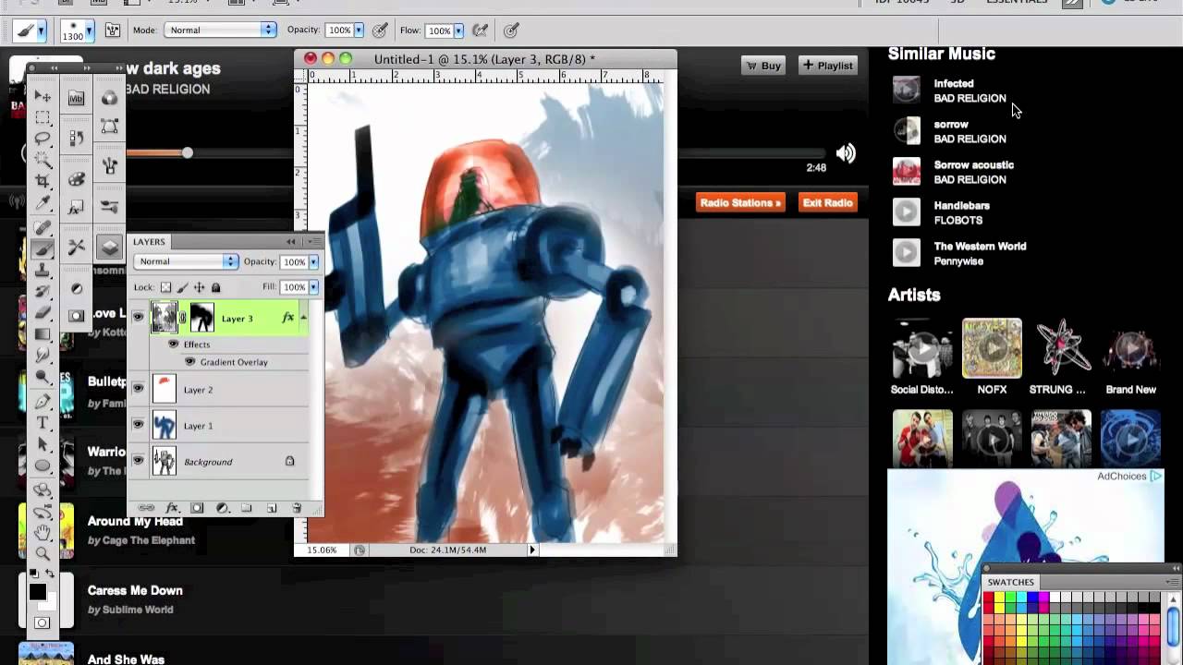Open the Flow slider dropdown

pyautogui.click(x=457, y=30)
